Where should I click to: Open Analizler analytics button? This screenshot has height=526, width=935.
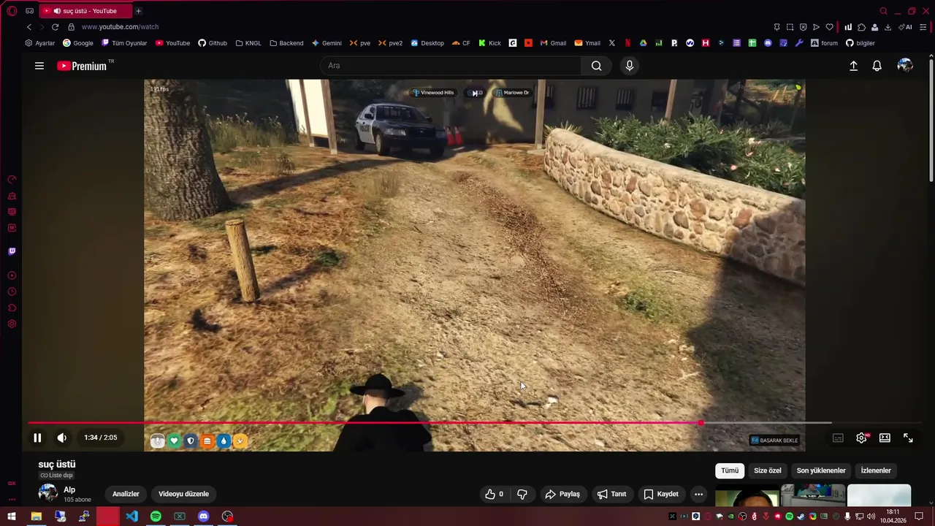pos(126,494)
